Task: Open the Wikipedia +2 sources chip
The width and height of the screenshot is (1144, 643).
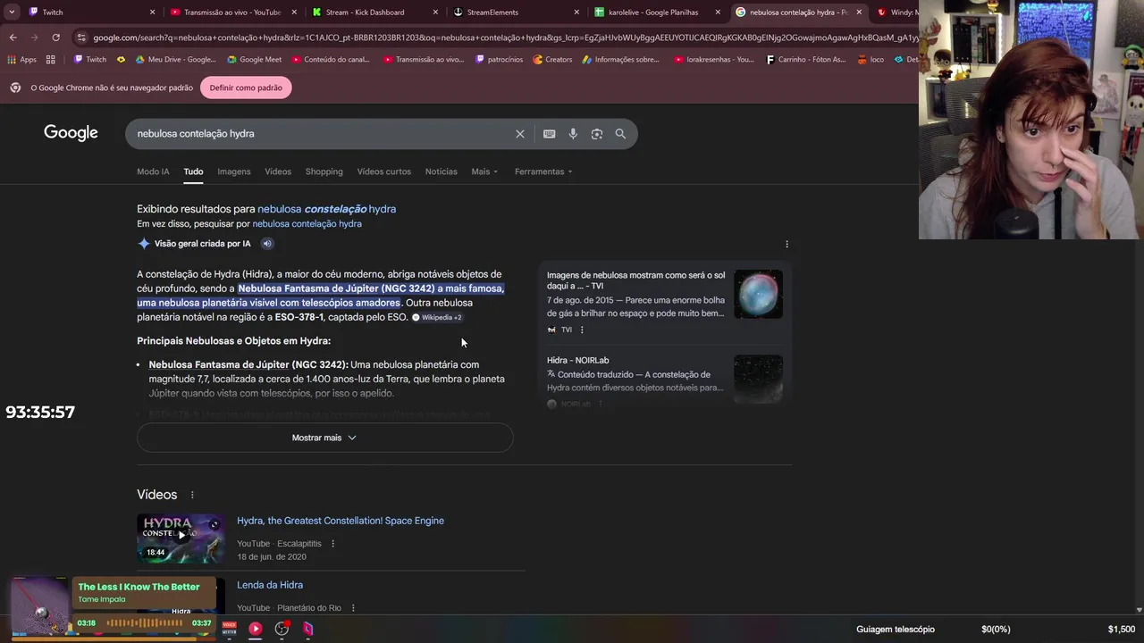Action: click(x=437, y=317)
